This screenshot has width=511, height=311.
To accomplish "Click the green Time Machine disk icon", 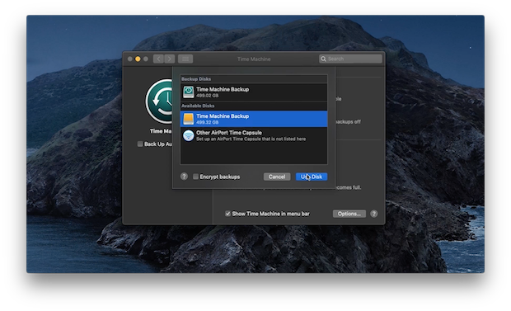I will pyautogui.click(x=189, y=92).
